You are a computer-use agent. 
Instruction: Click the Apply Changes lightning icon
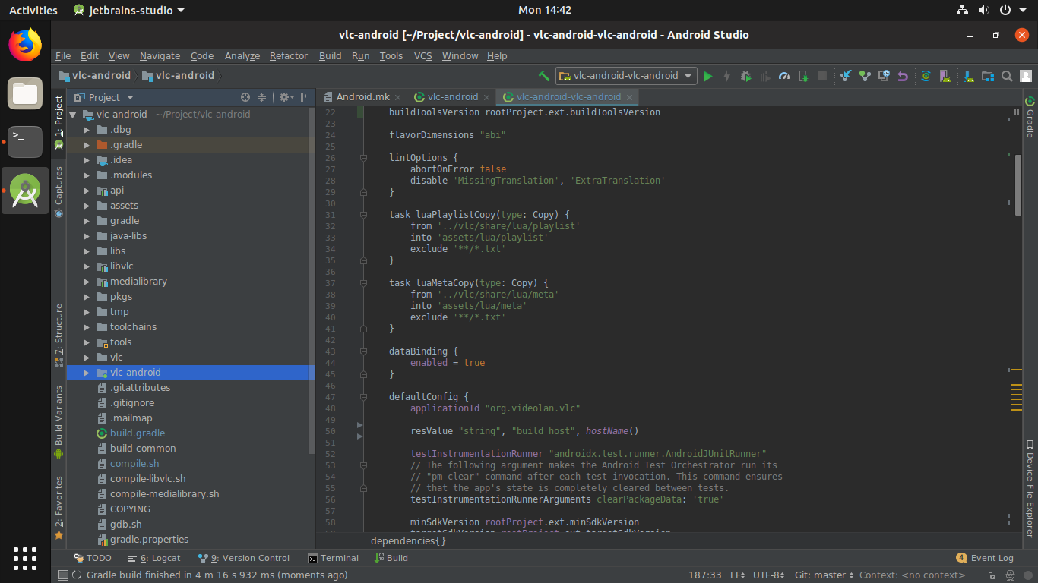(x=726, y=76)
